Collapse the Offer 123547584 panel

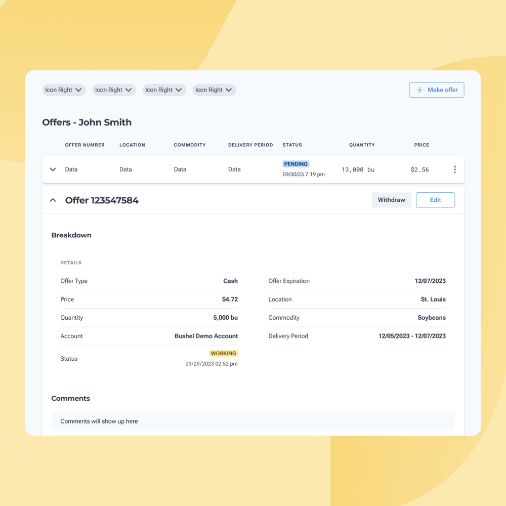[53, 200]
